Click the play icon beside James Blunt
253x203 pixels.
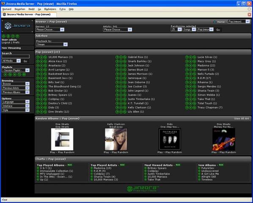click(121, 70)
